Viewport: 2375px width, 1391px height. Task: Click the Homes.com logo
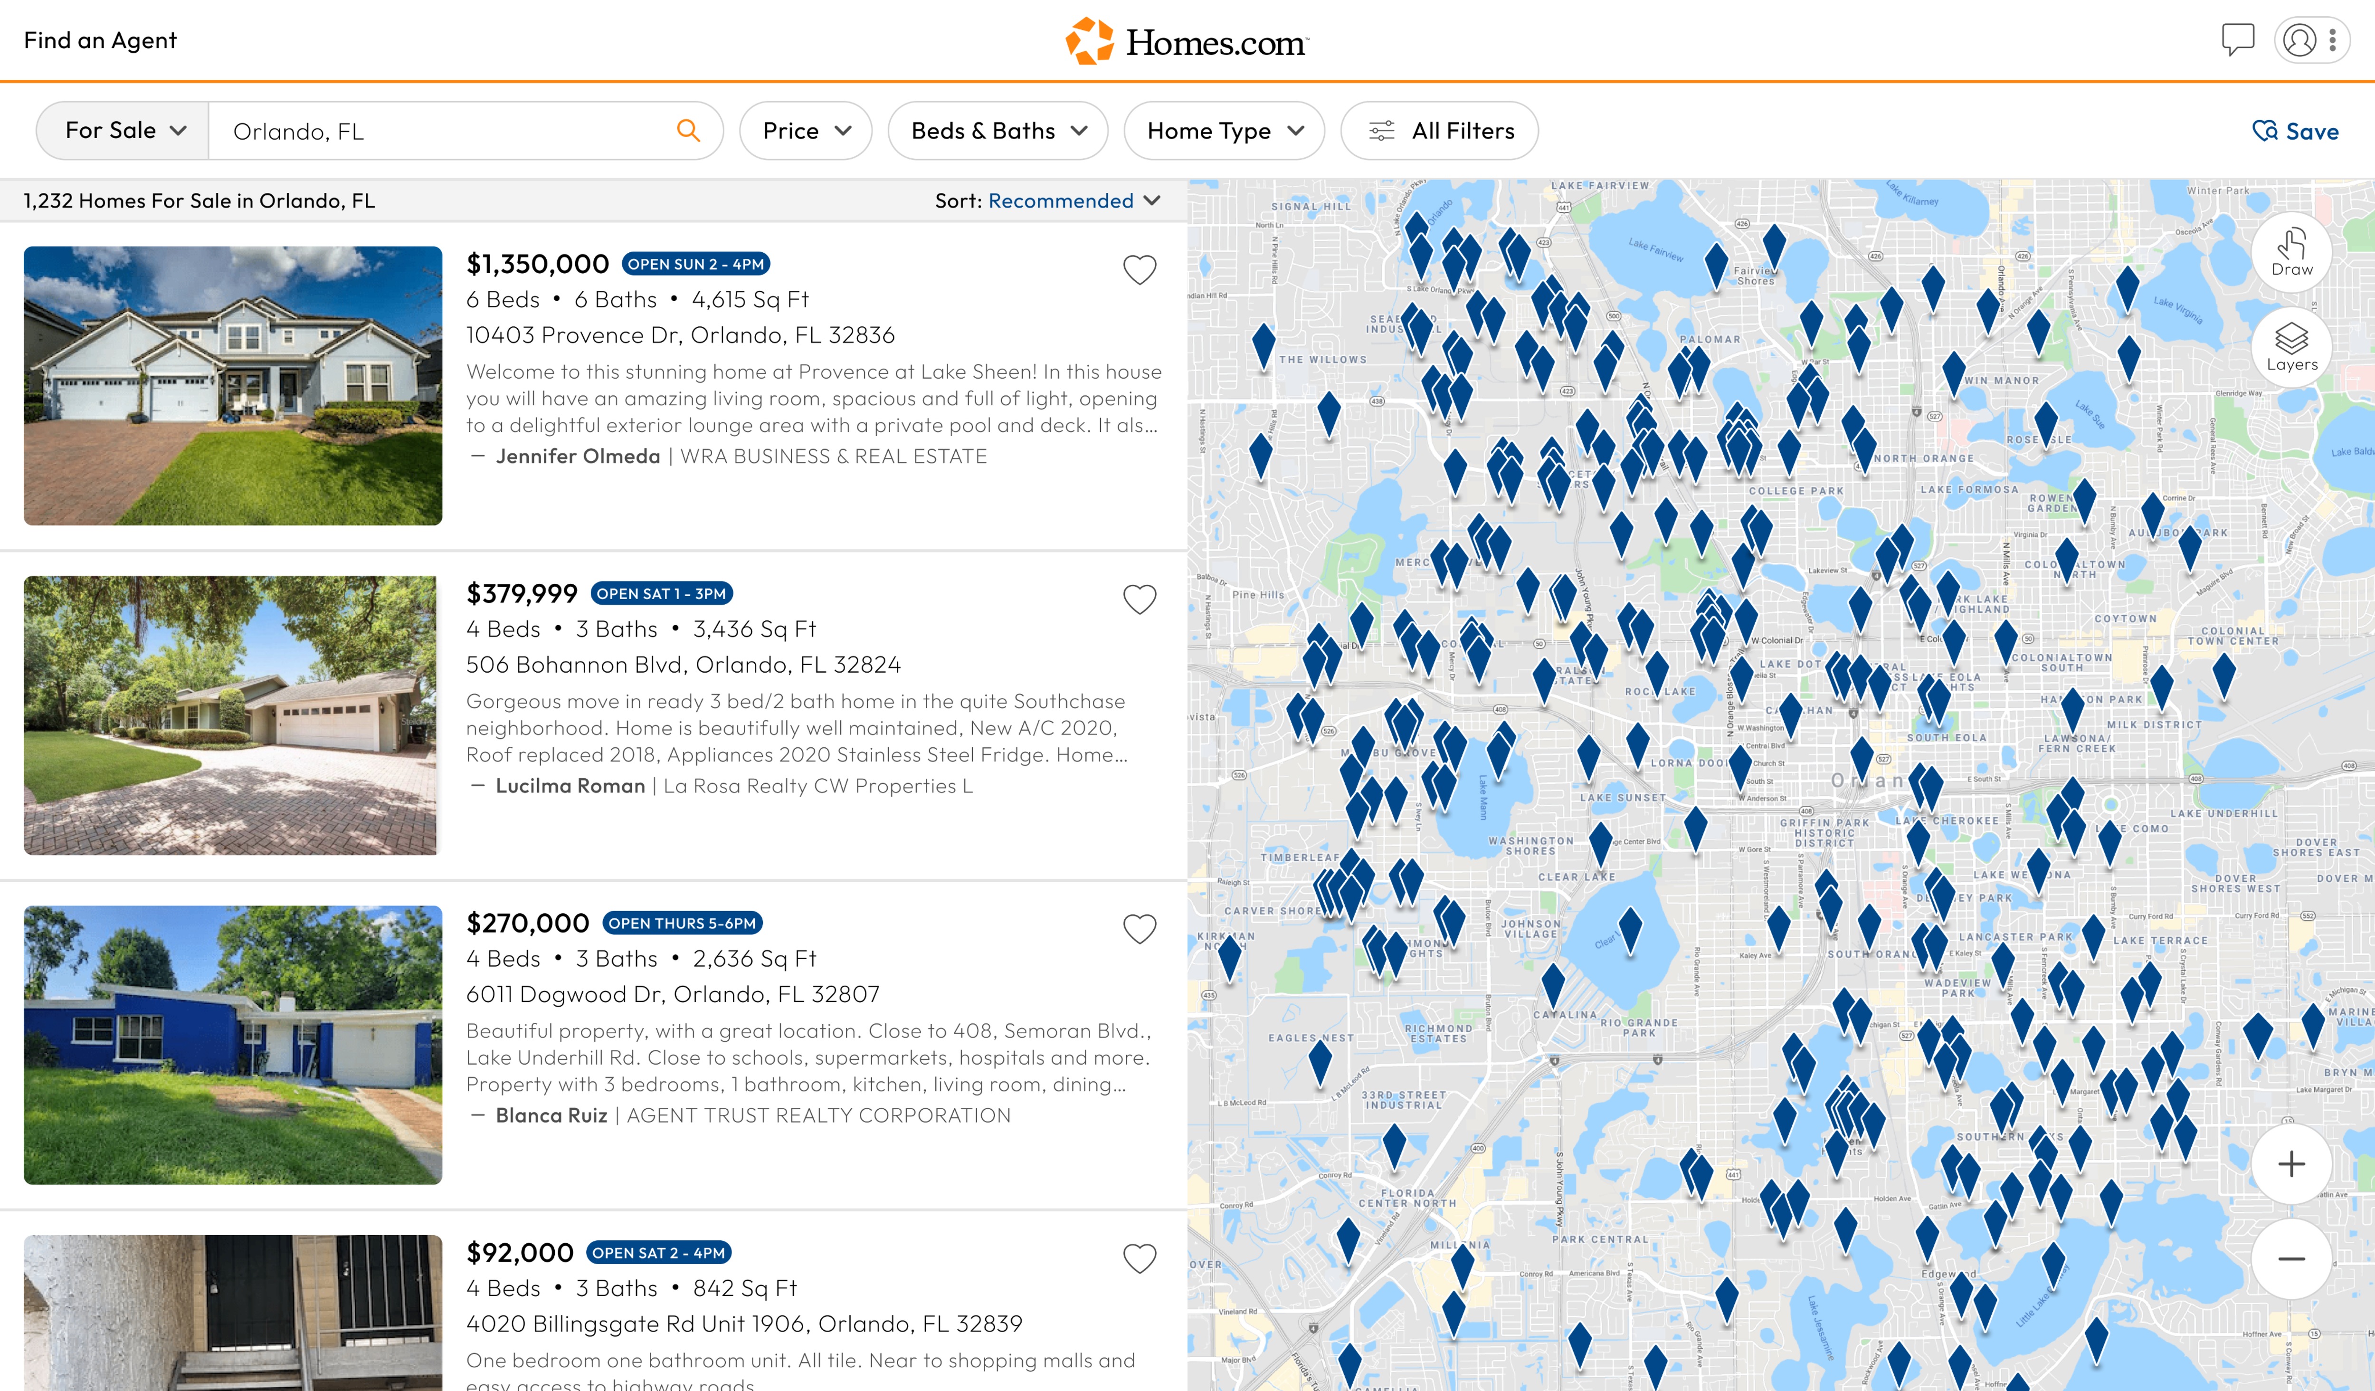(1187, 41)
